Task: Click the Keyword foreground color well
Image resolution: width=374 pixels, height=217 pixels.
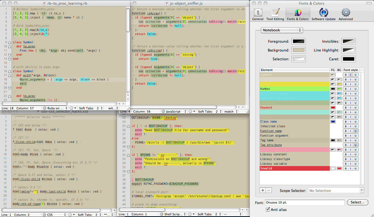Action: point(333,107)
